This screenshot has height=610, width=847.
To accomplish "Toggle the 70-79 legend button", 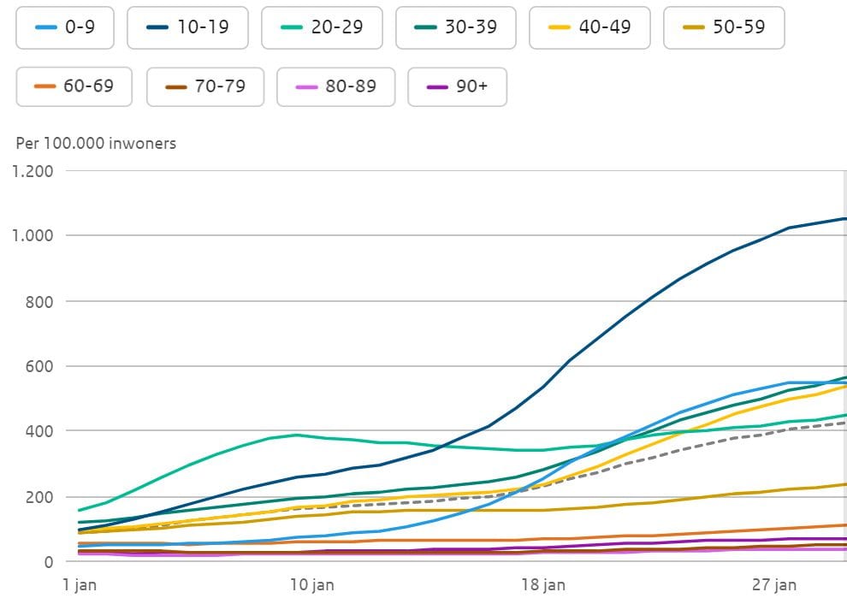I will pyautogui.click(x=205, y=86).
